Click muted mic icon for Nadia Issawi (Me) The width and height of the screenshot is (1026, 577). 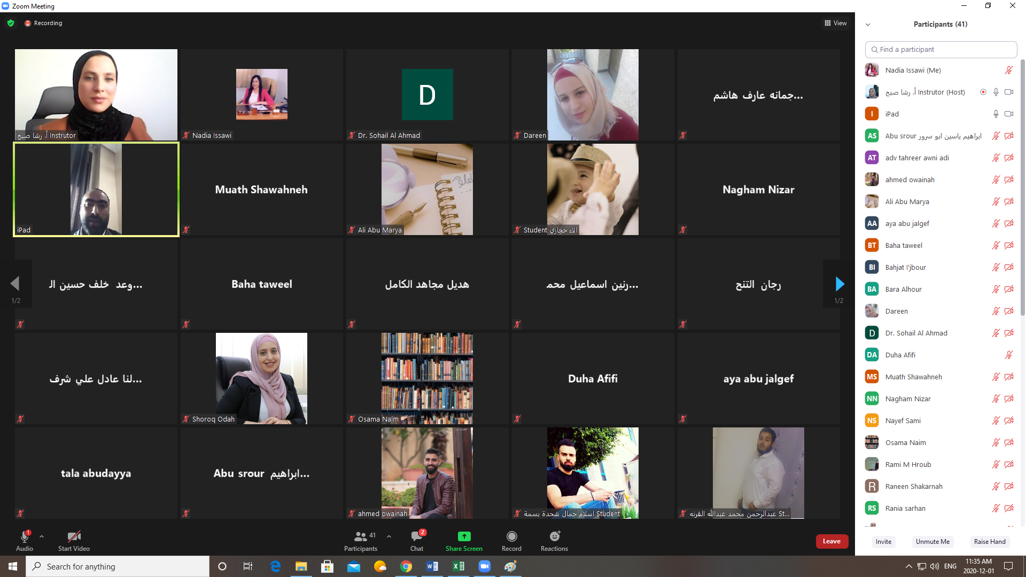pos(1008,70)
